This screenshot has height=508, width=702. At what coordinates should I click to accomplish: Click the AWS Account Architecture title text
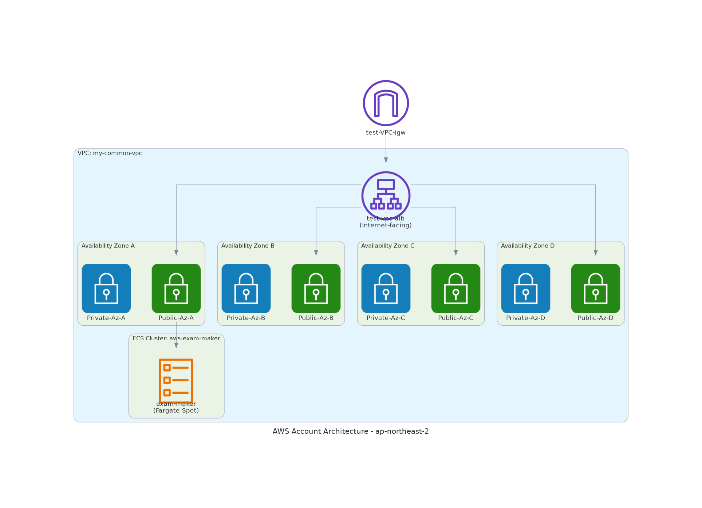351,431
